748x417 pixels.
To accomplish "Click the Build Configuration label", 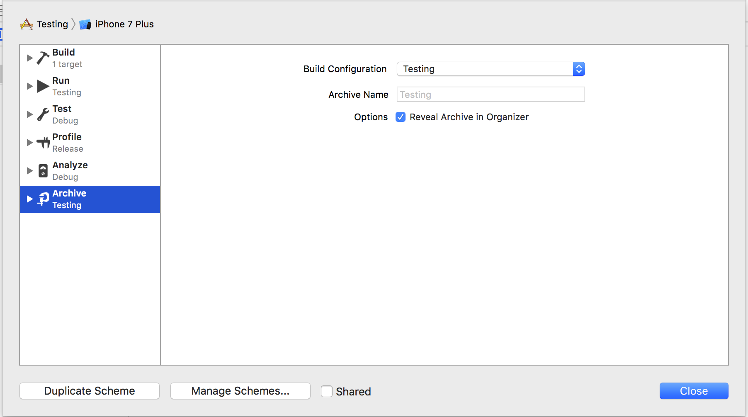I will tap(345, 69).
